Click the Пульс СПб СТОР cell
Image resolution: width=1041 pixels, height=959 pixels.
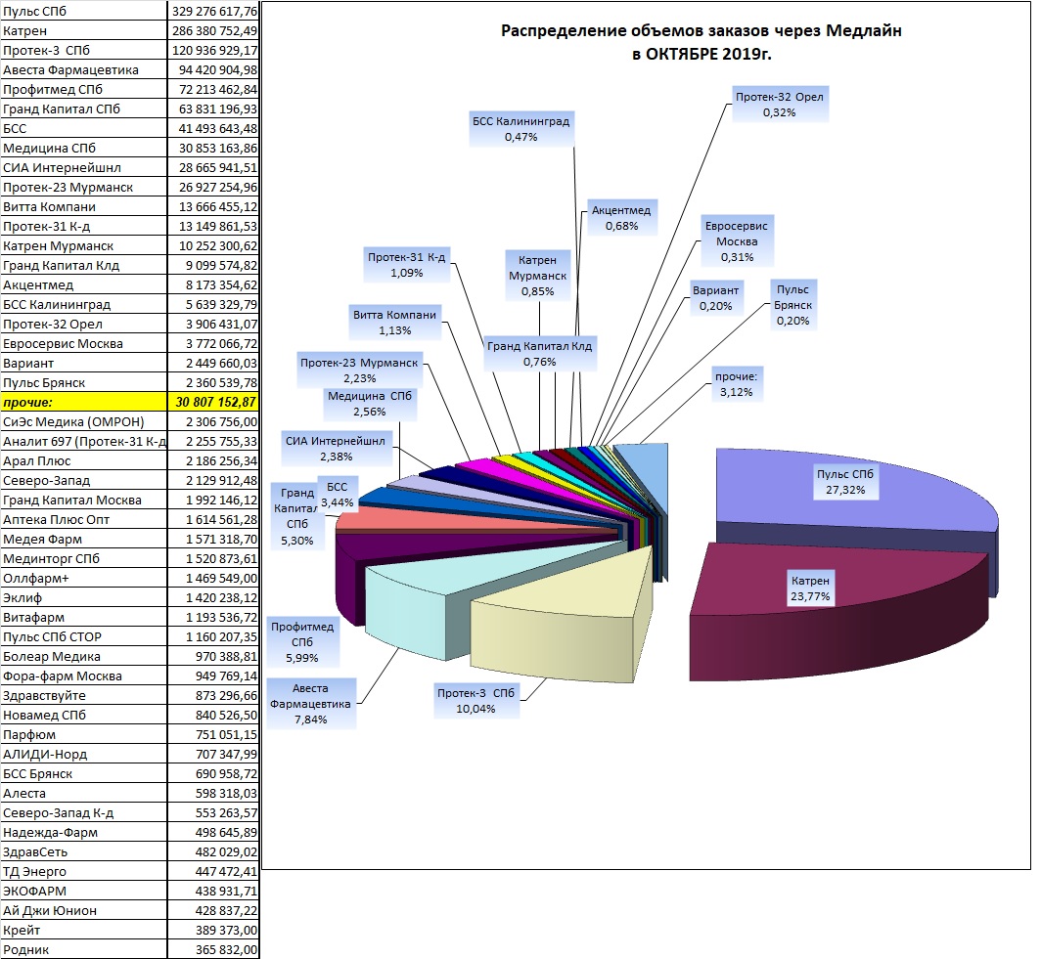tap(84, 637)
